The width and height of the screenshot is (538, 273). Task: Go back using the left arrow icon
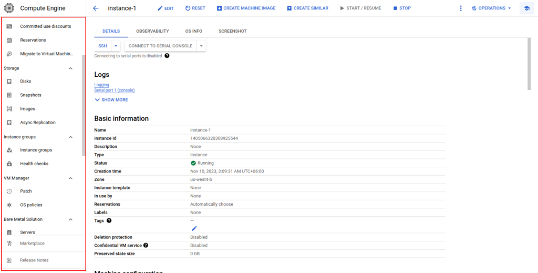click(96, 8)
